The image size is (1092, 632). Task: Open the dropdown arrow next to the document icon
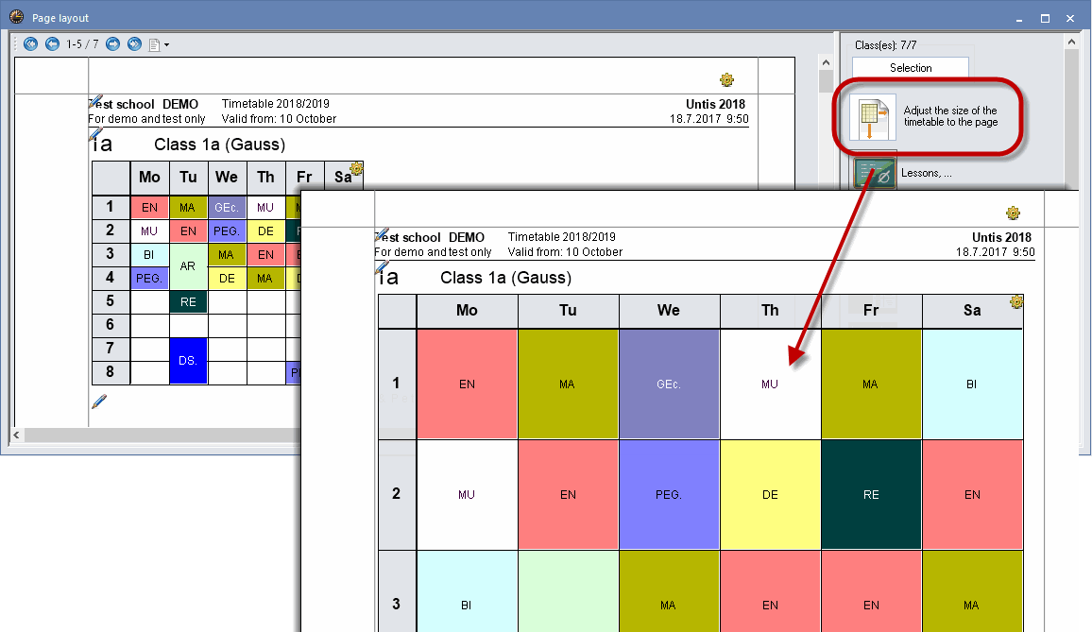[166, 45]
